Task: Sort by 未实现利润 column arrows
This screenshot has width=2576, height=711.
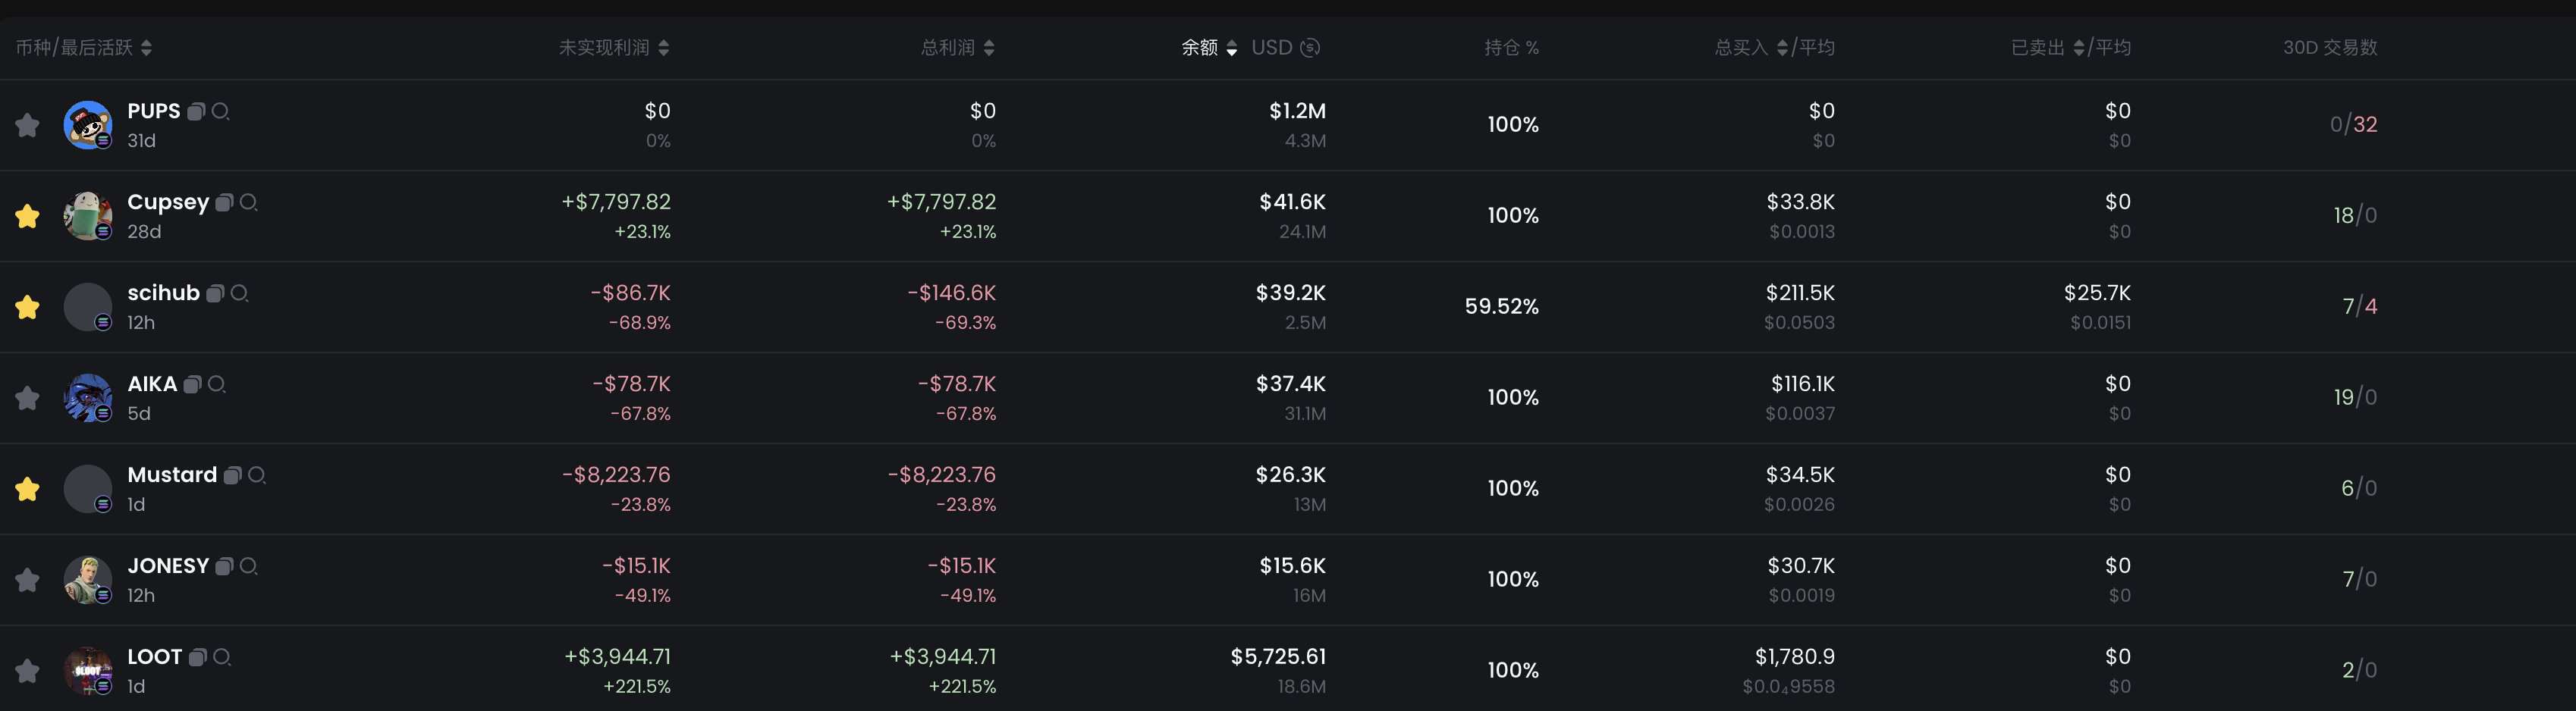Action: (x=664, y=48)
